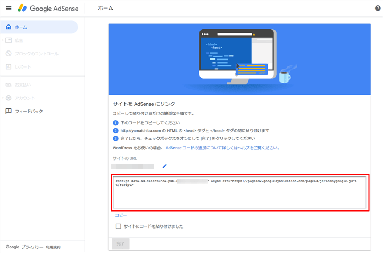Check the サイトにコードを貼り付けました checkbox
Screen dimensions: 383x253
[119, 226]
